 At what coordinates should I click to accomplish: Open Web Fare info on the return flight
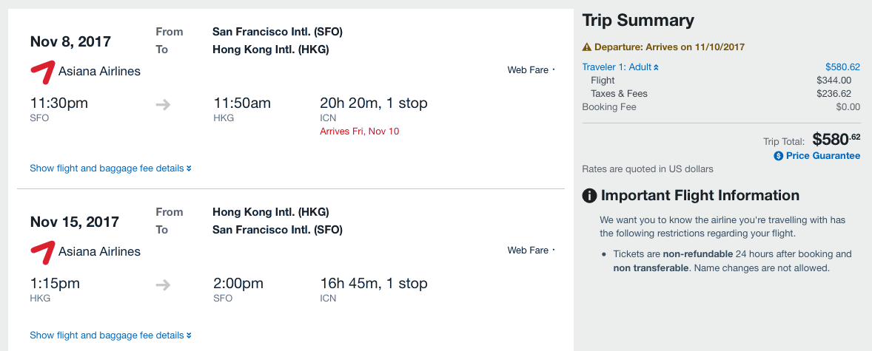(530, 251)
